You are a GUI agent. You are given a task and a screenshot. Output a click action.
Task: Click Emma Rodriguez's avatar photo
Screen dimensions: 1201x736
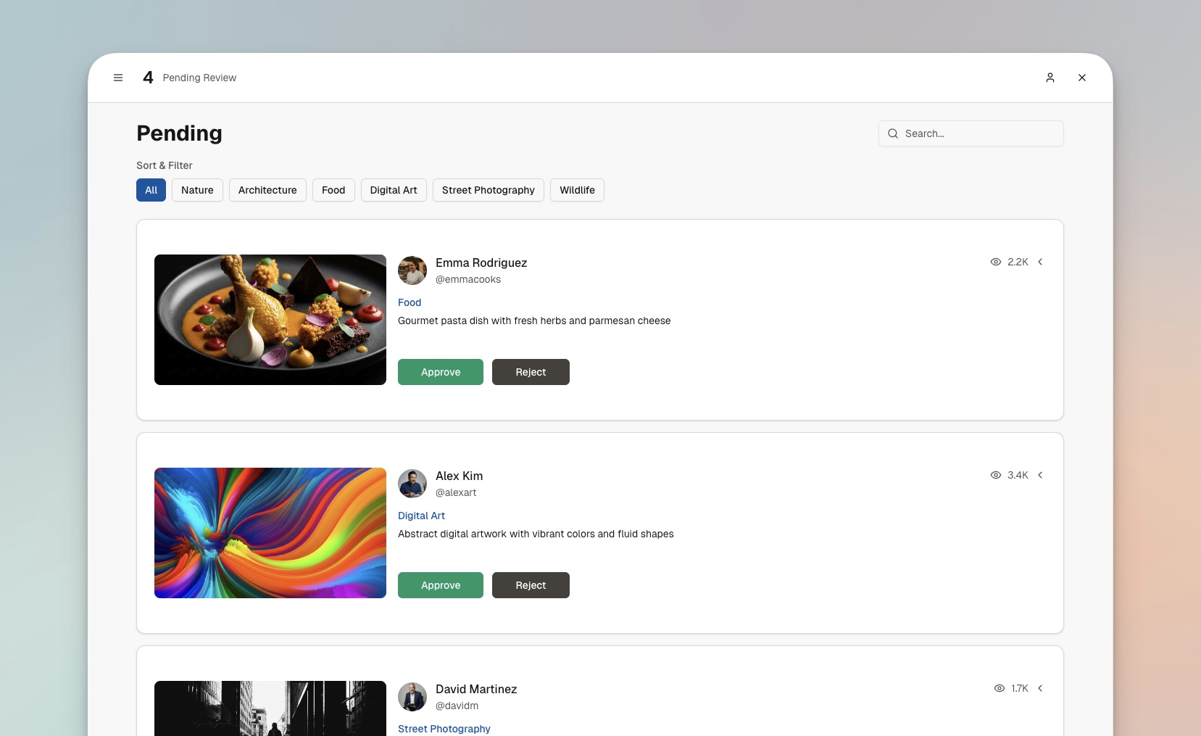tap(412, 270)
